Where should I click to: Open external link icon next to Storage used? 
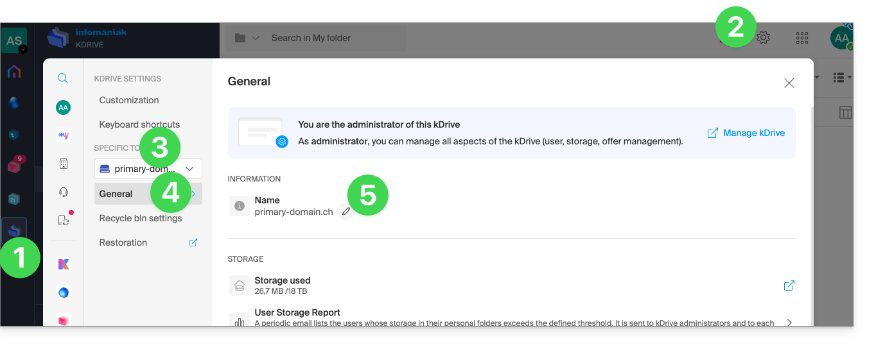pyautogui.click(x=789, y=285)
